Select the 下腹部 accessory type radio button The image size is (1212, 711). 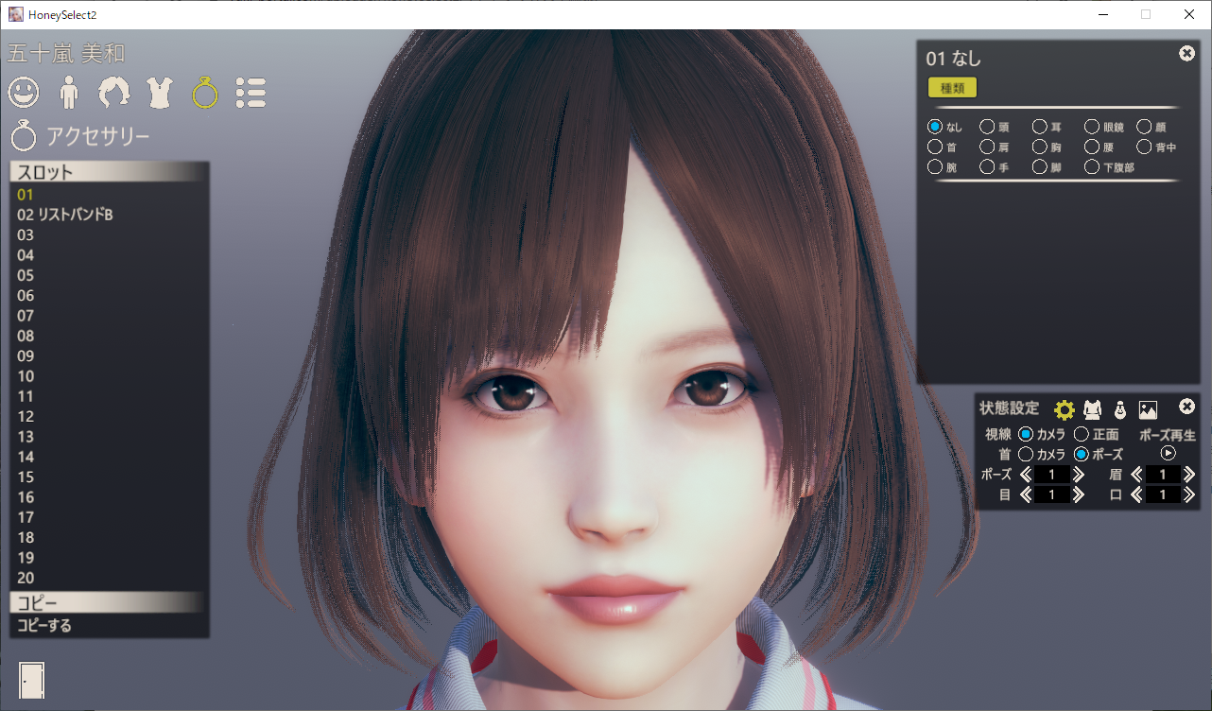pyautogui.click(x=1092, y=167)
